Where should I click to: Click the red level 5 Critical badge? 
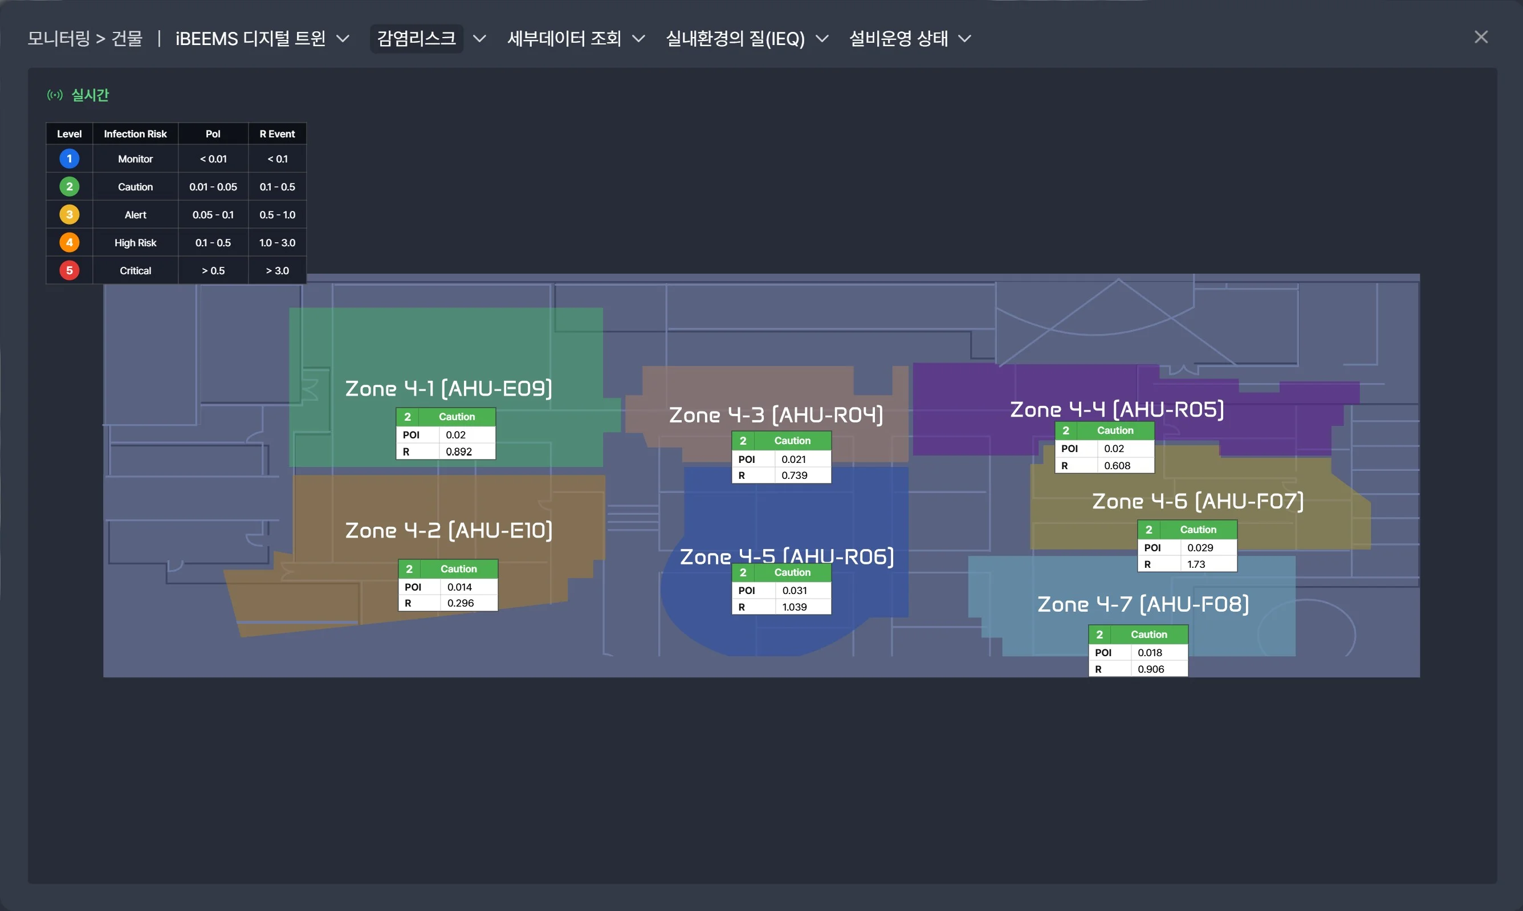coord(70,271)
